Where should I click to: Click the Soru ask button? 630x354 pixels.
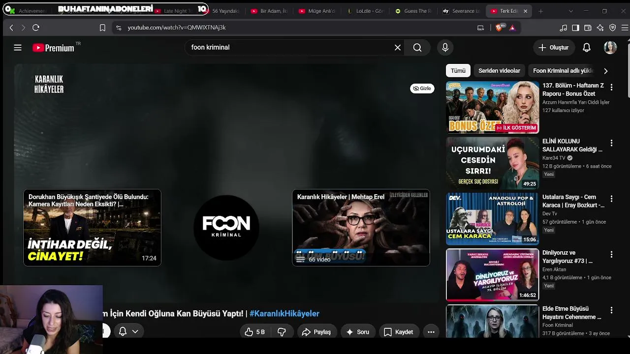point(358,332)
